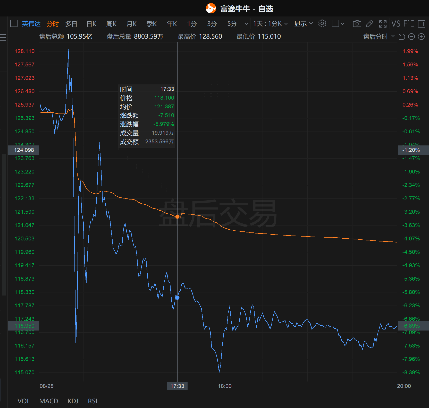Show the MACD indicator
This screenshot has width=429, height=408.
(x=49, y=401)
